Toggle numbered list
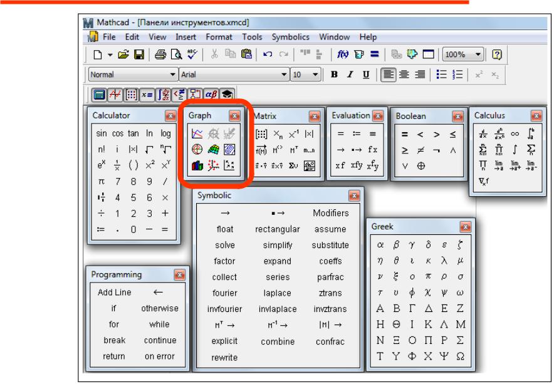 click(457, 75)
